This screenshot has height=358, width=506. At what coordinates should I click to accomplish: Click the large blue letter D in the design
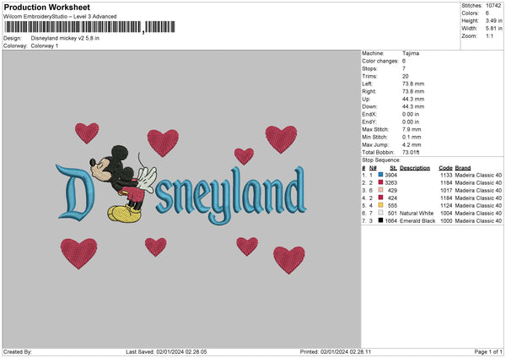pyautogui.click(x=75, y=192)
